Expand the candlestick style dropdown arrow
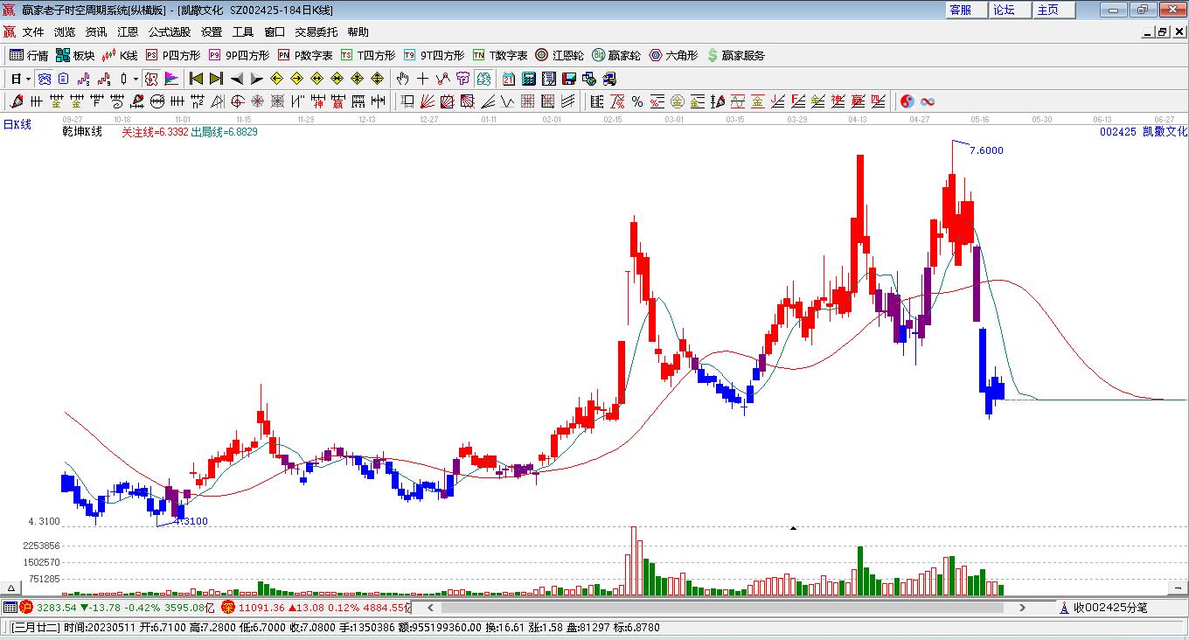Screen dimensions: 1189x640 pos(136,79)
